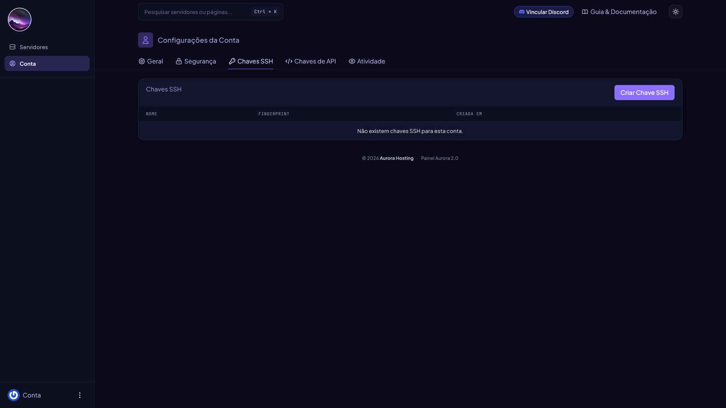Click 'Configurações da Conta' page title
This screenshot has height=408, width=726.
coord(199,40)
